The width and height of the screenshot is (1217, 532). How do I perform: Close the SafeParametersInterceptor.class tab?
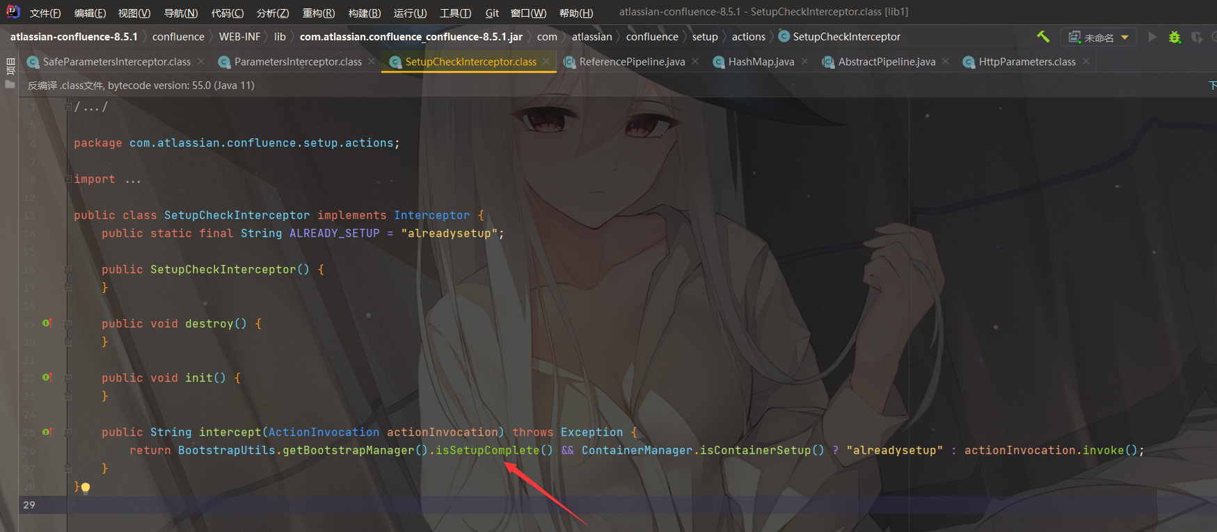201,61
